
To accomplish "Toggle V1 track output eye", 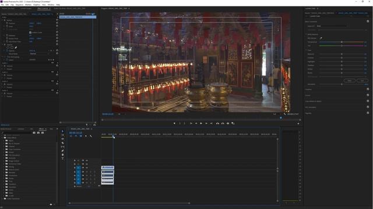I will point(87,168).
